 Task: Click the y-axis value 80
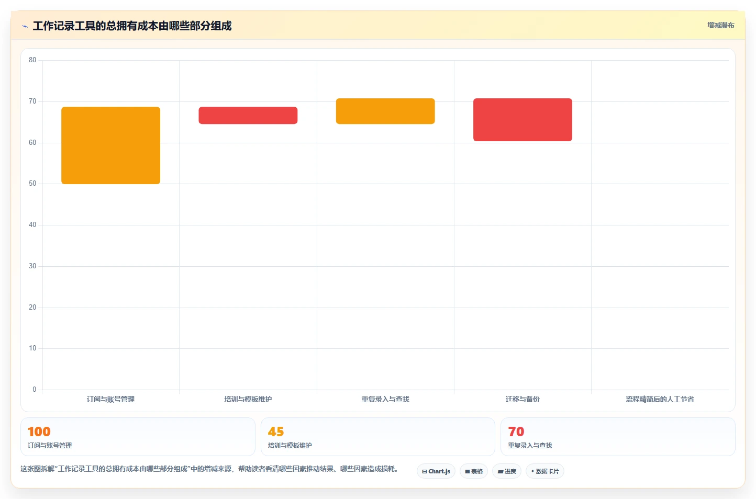(32, 60)
